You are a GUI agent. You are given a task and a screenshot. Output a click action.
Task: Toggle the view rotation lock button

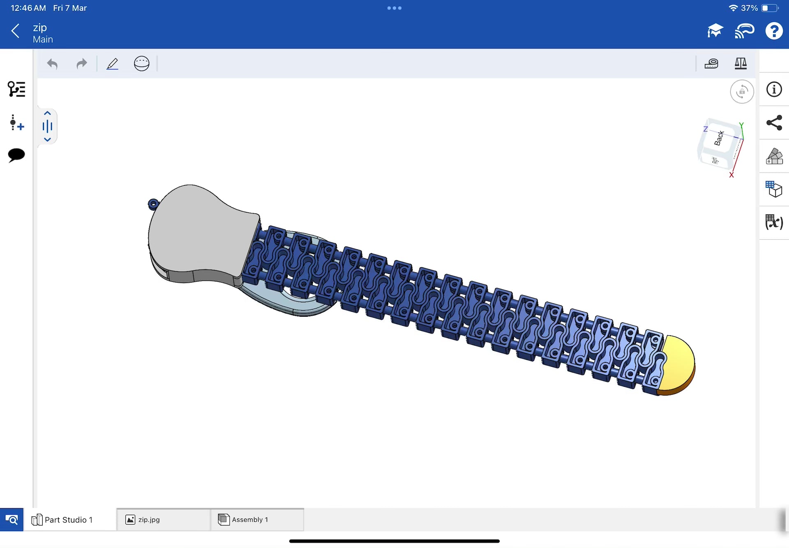[742, 92]
